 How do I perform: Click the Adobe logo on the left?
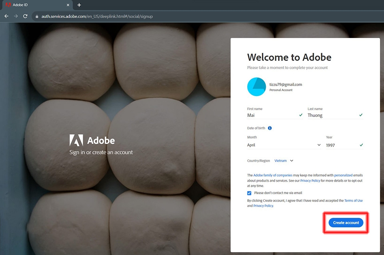point(92,140)
